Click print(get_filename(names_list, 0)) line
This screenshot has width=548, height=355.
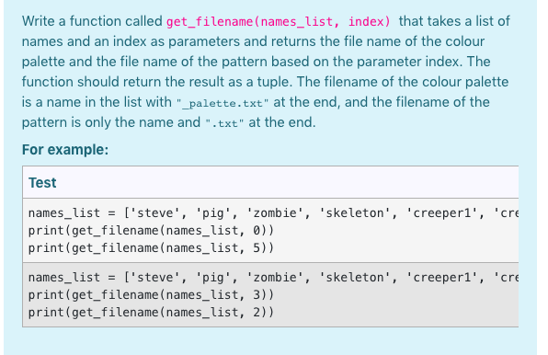tap(151, 231)
